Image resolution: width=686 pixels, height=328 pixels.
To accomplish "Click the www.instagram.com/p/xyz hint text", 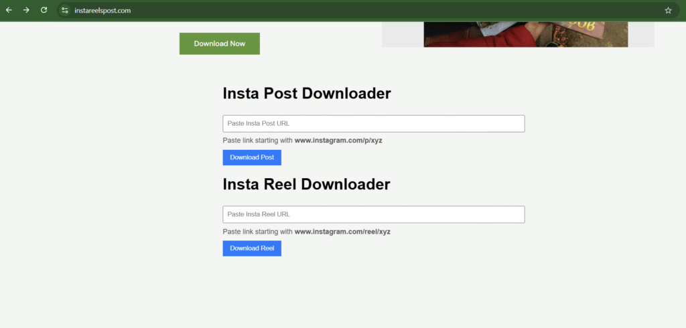I will coord(338,141).
